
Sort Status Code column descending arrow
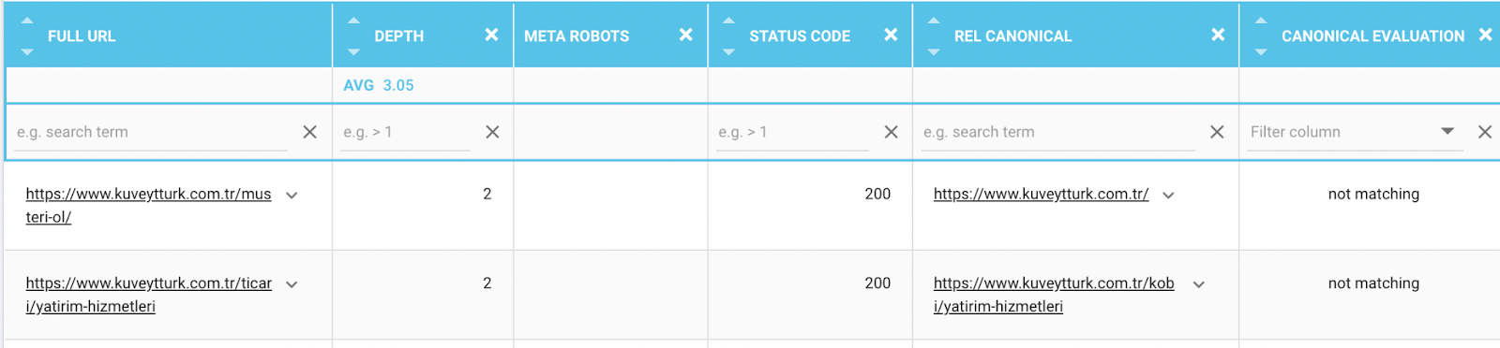(x=728, y=52)
